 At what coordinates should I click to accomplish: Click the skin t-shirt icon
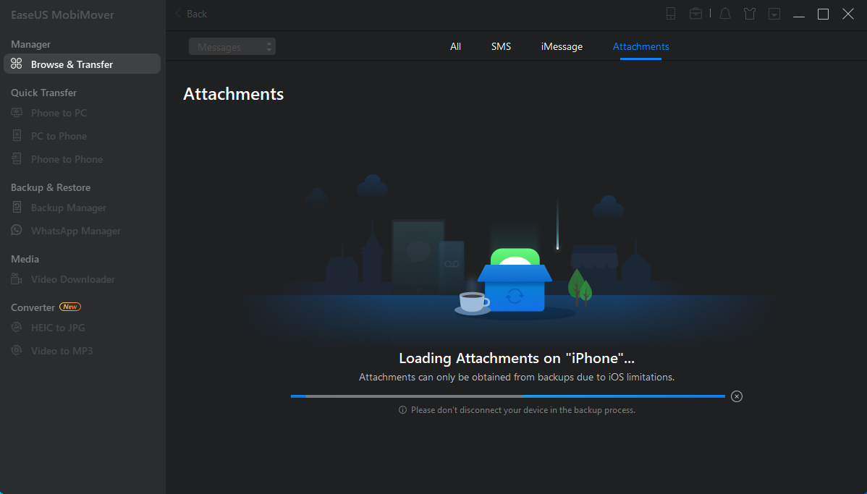(x=750, y=14)
